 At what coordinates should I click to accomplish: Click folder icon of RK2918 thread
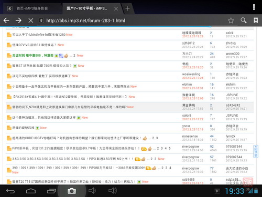point(9,97)
